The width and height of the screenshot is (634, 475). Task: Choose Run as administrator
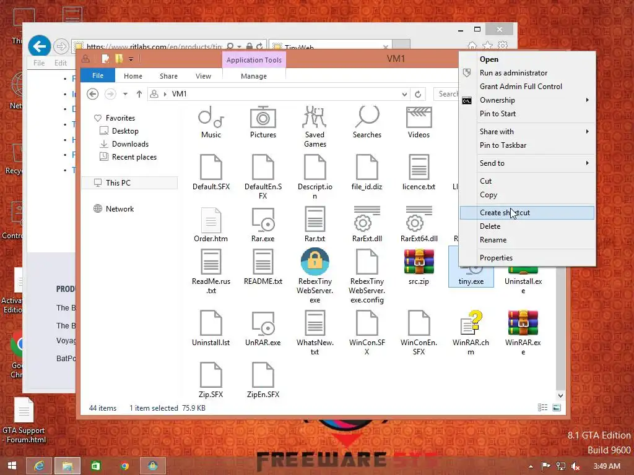pos(527,73)
